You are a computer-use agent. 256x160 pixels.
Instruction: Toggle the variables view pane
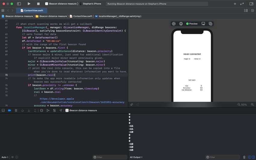pyautogui.click(x=250, y=157)
